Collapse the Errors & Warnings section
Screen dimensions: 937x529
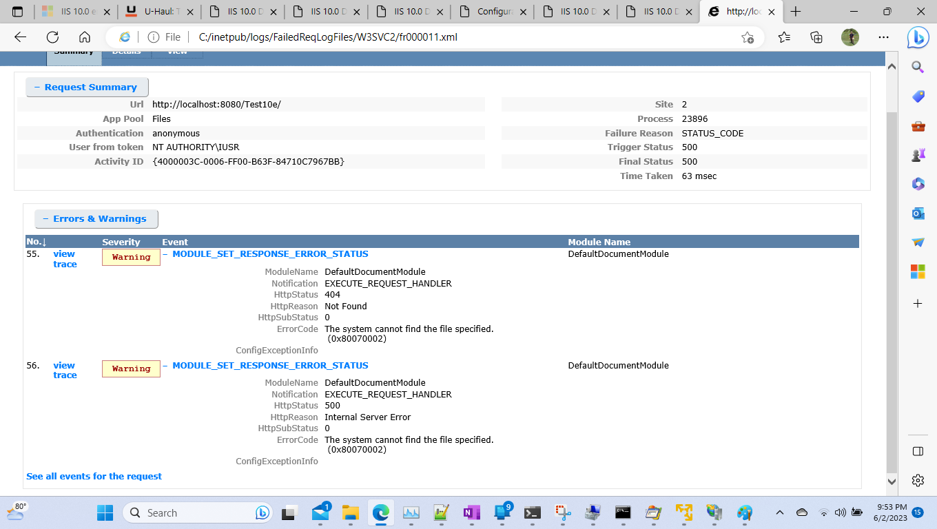[96, 219]
